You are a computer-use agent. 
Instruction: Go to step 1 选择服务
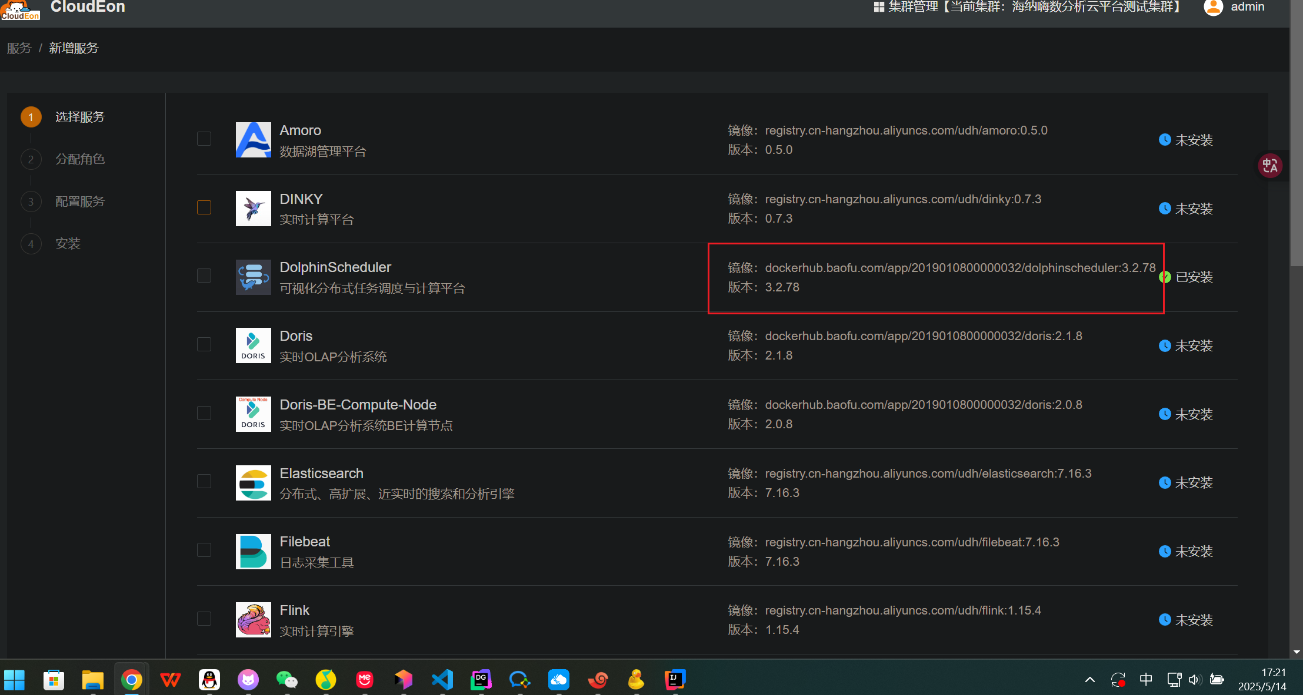coord(63,117)
